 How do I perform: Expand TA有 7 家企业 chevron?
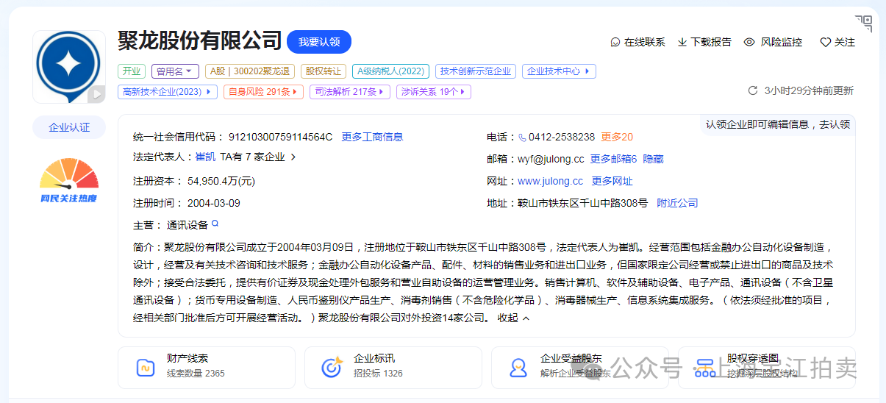(x=293, y=157)
